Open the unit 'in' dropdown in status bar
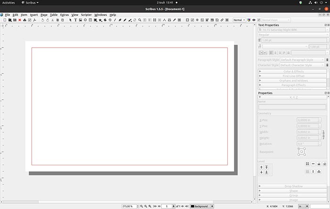The width and height of the screenshot is (330, 209). click(x=303, y=206)
